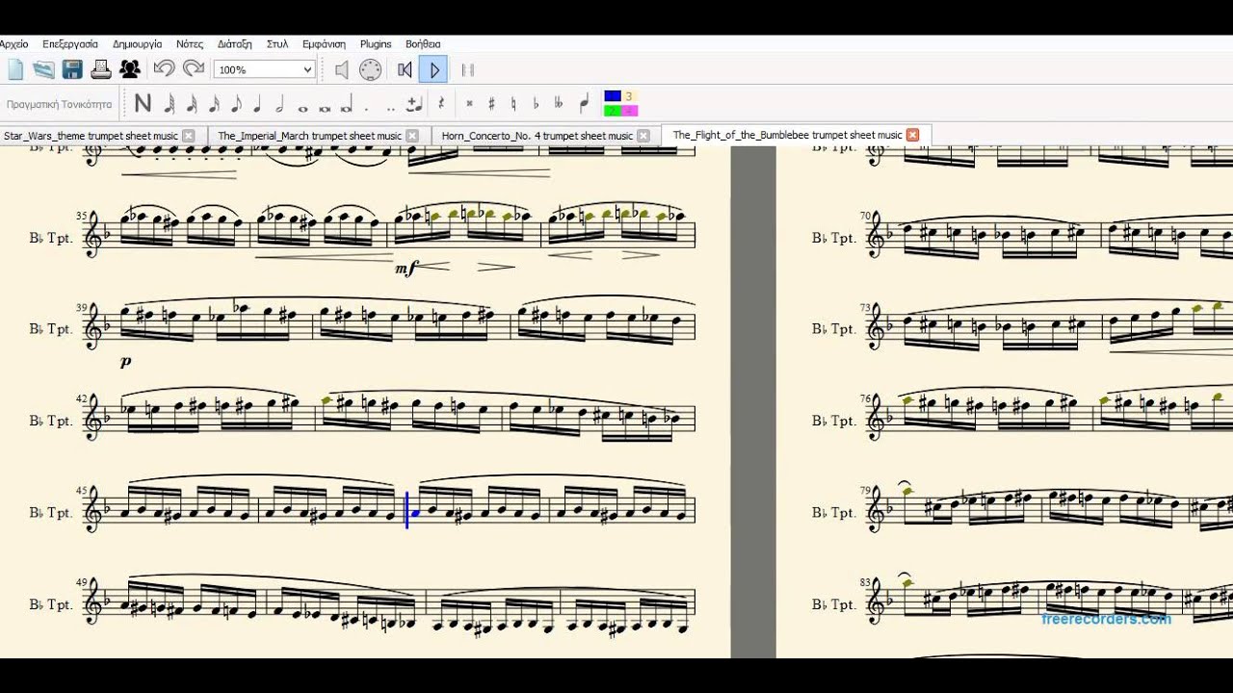Apply natural accidental

pos(513,104)
